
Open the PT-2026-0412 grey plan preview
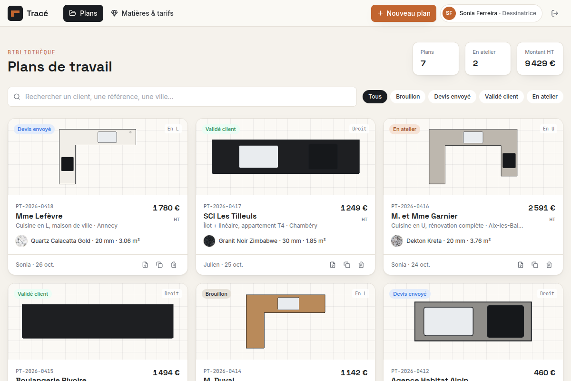tap(473, 321)
